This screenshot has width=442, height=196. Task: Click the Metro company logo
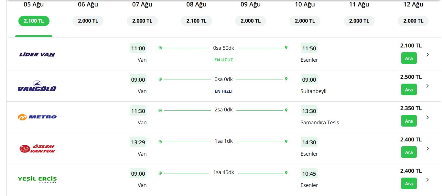point(37,117)
